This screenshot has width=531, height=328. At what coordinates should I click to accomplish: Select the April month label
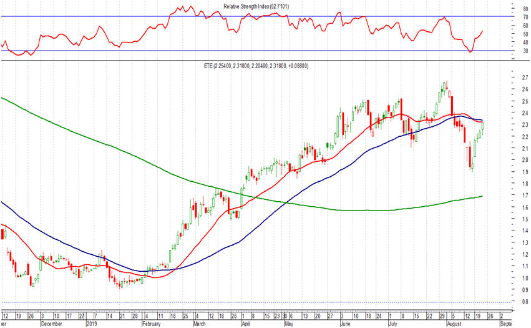246,324
